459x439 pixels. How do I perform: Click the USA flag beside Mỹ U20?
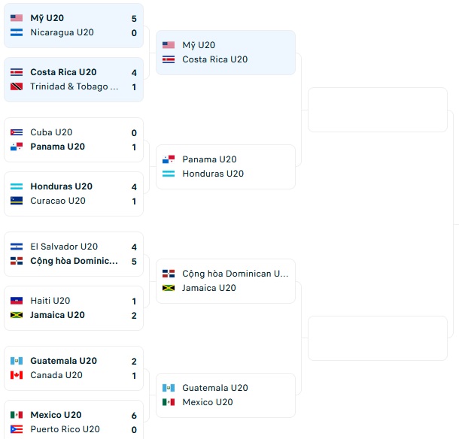17,18
